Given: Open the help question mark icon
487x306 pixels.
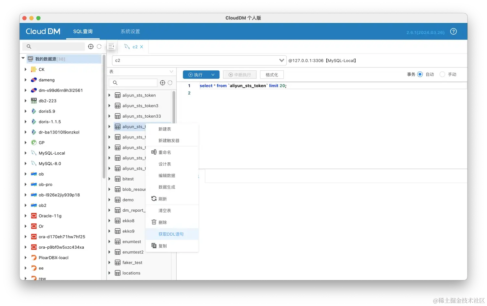Looking at the screenshot, I should click(453, 31).
